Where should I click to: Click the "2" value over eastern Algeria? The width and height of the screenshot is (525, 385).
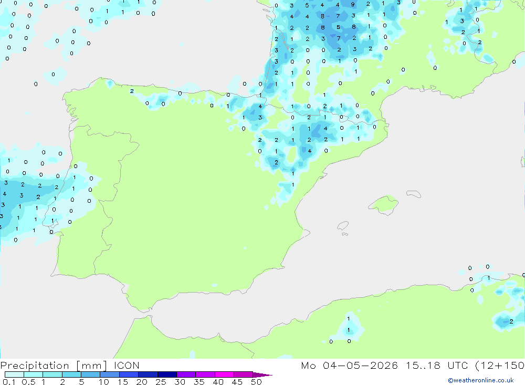[x=511, y=321]
